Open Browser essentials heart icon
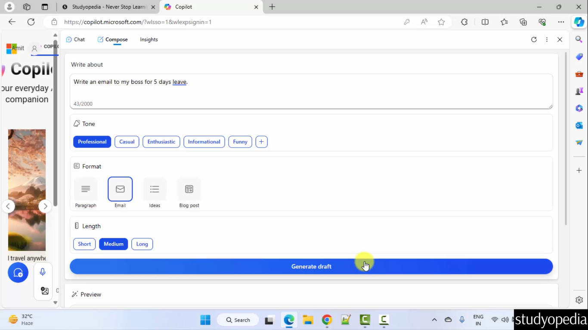This screenshot has width=588, height=330. click(542, 22)
